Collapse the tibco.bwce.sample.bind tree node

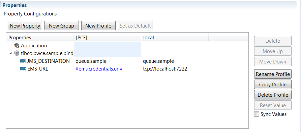tap(10, 53)
